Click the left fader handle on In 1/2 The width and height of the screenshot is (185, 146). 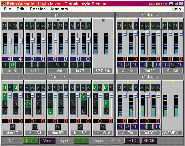click(10, 42)
